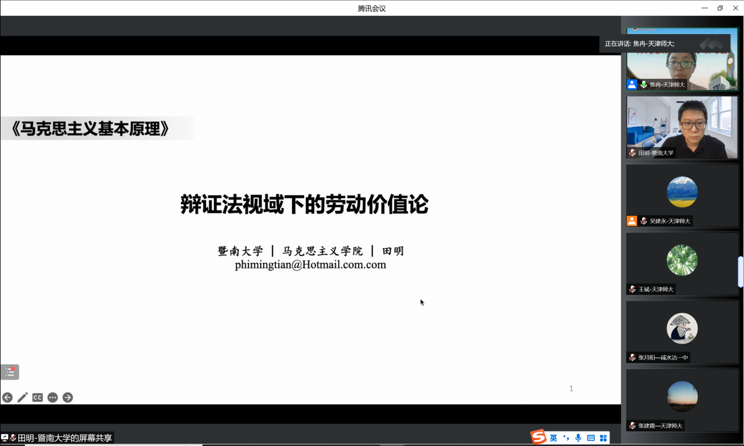Click 王斌-天津师大 participant tile

pyautogui.click(x=682, y=263)
